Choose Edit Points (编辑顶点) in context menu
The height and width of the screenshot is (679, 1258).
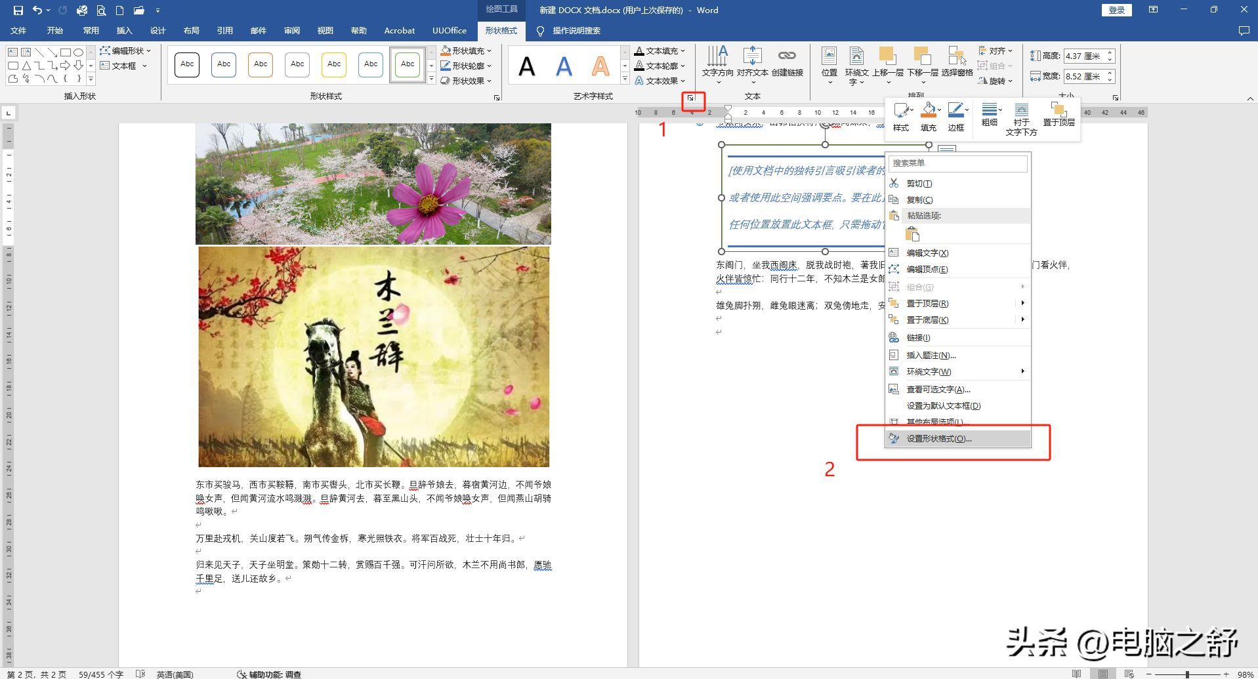click(x=958, y=270)
